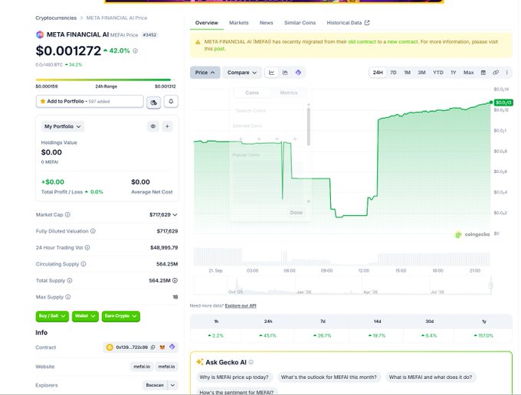Follow the Explore our API link
This screenshot has width=521, height=395.
click(241, 305)
